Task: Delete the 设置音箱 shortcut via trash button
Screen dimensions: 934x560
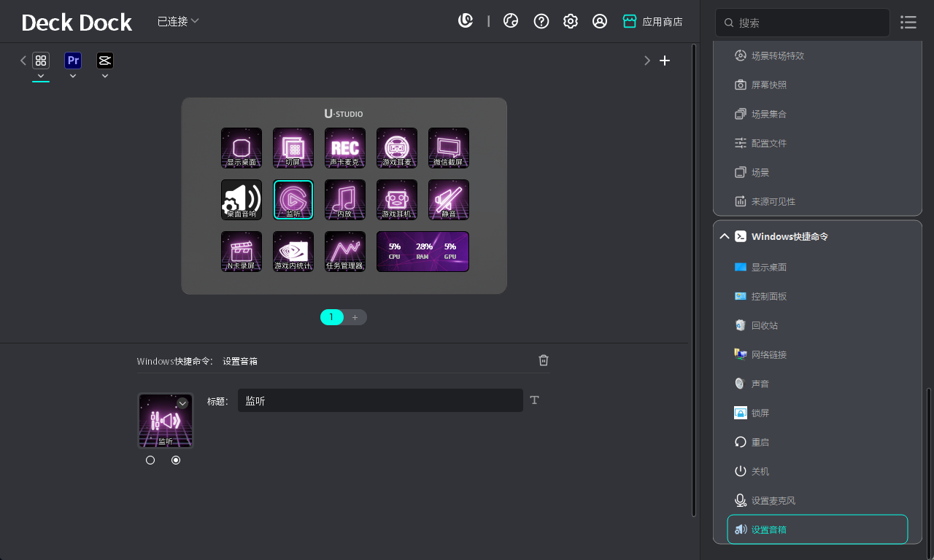Action: [543, 359]
